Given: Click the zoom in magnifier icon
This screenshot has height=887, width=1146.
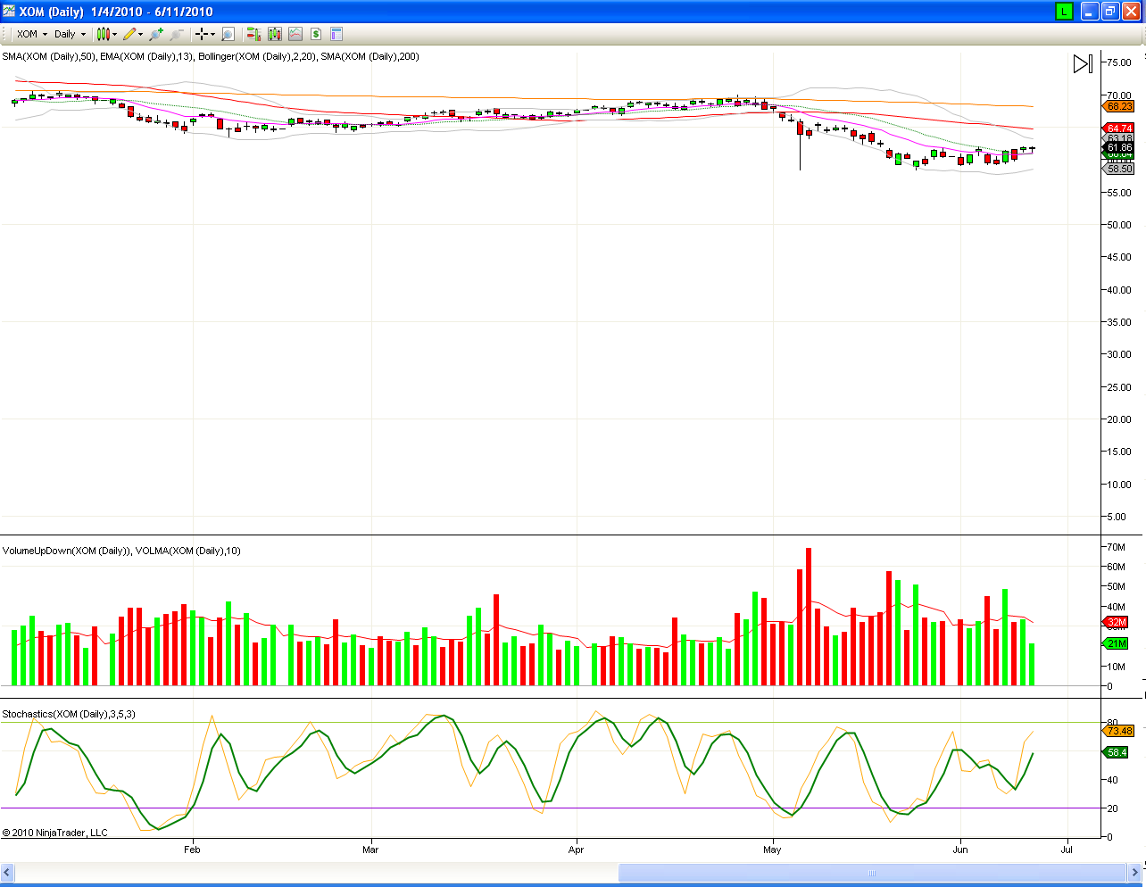Looking at the screenshot, I should point(156,34).
